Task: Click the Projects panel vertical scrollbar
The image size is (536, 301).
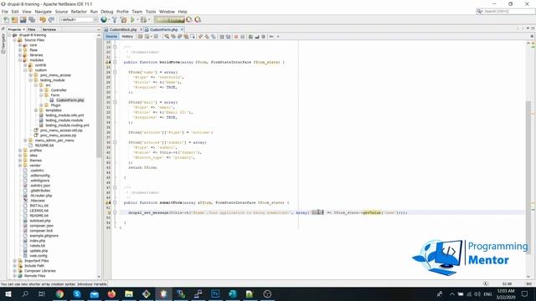Action: pos(99,99)
